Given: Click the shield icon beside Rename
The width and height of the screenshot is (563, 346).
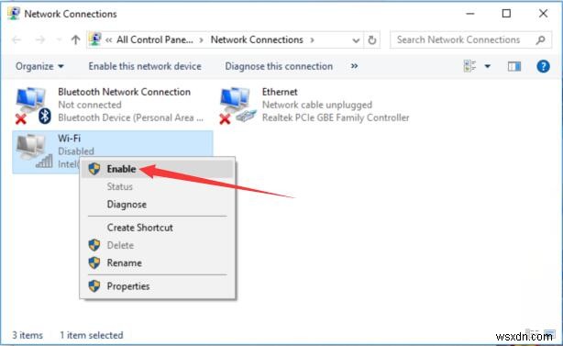Looking at the screenshot, I should tap(94, 263).
